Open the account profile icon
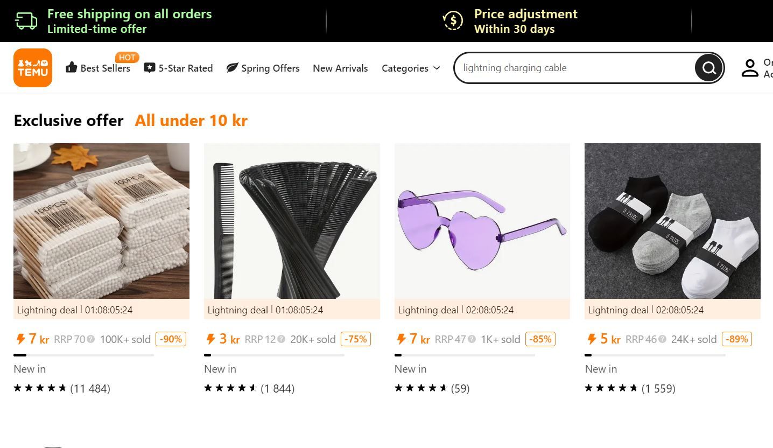The height and width of the screenshot is (448, 773). (x=750, y=68)
